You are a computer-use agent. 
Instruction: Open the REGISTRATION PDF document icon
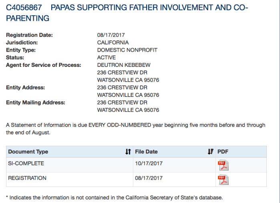click(x=222, y=180)
